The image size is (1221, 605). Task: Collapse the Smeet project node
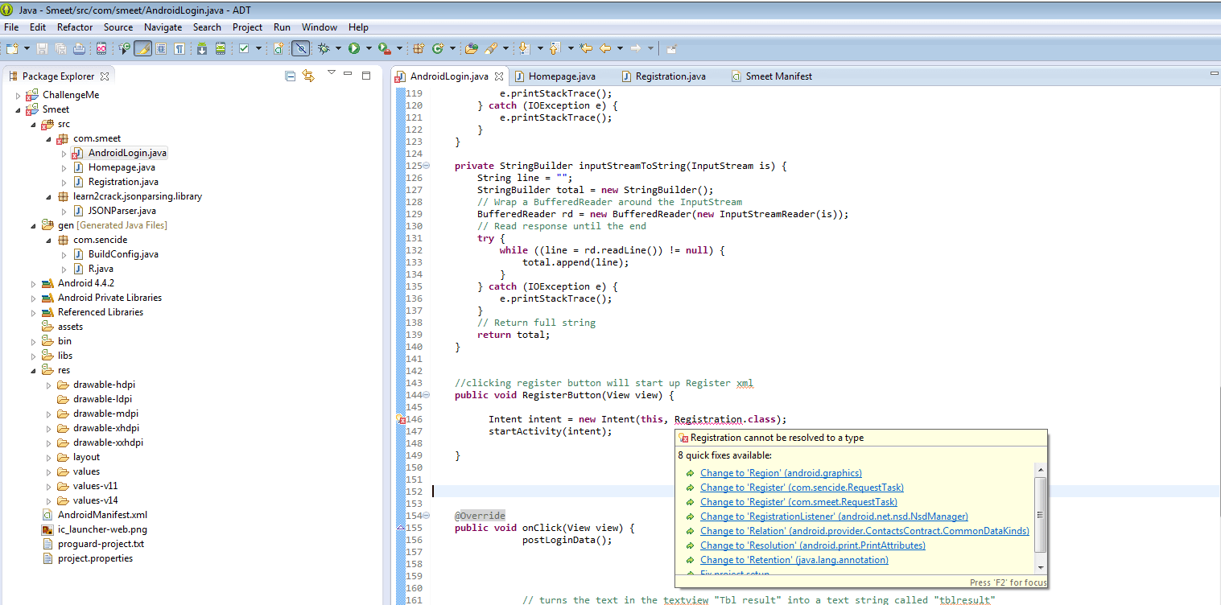tap(19, 109)
